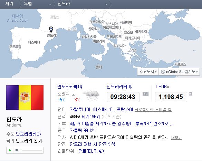Click the PM indicator badge
The height and width of the screenshot is (161, 202).
(145, 94)
